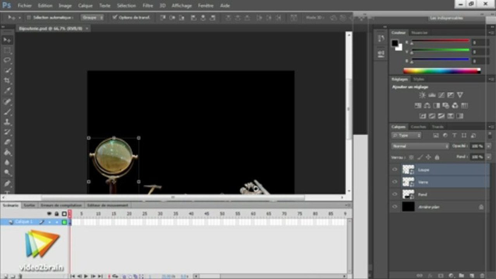Play the timeline animation
This screenshot has width=496, height=279.
click(86, 276)
